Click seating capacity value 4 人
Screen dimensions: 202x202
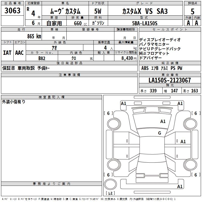[x=108, y=48]
